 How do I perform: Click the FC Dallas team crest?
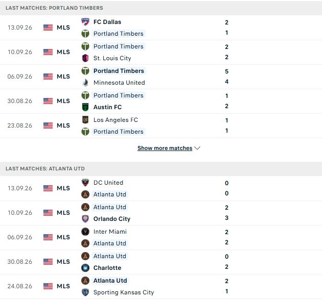85,22
